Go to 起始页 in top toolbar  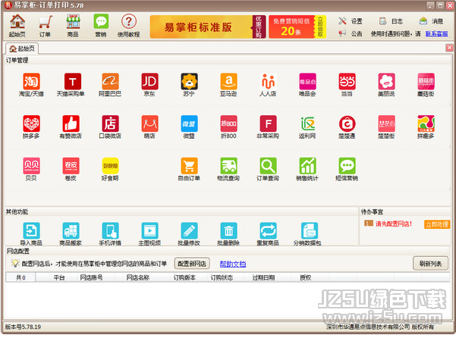pyautogui.click(x=17, y=26)
